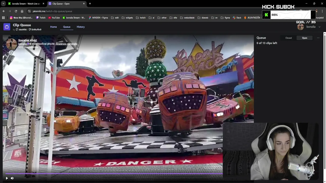Open the JakeMiki GitHub author link
326x183 pixels.
coord(21,30)
